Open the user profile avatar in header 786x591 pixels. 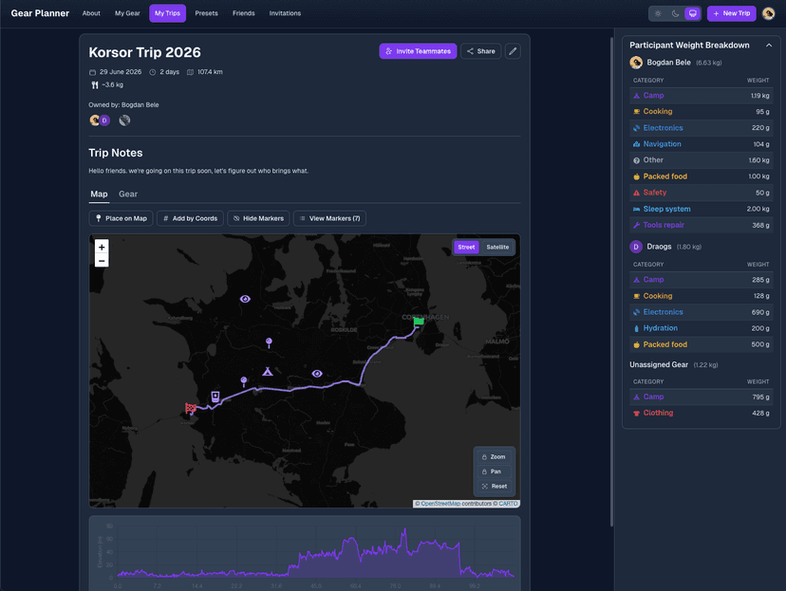click(768, 13)
